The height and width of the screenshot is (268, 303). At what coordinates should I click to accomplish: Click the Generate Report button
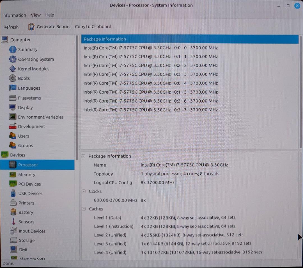(x=49, y=26)
